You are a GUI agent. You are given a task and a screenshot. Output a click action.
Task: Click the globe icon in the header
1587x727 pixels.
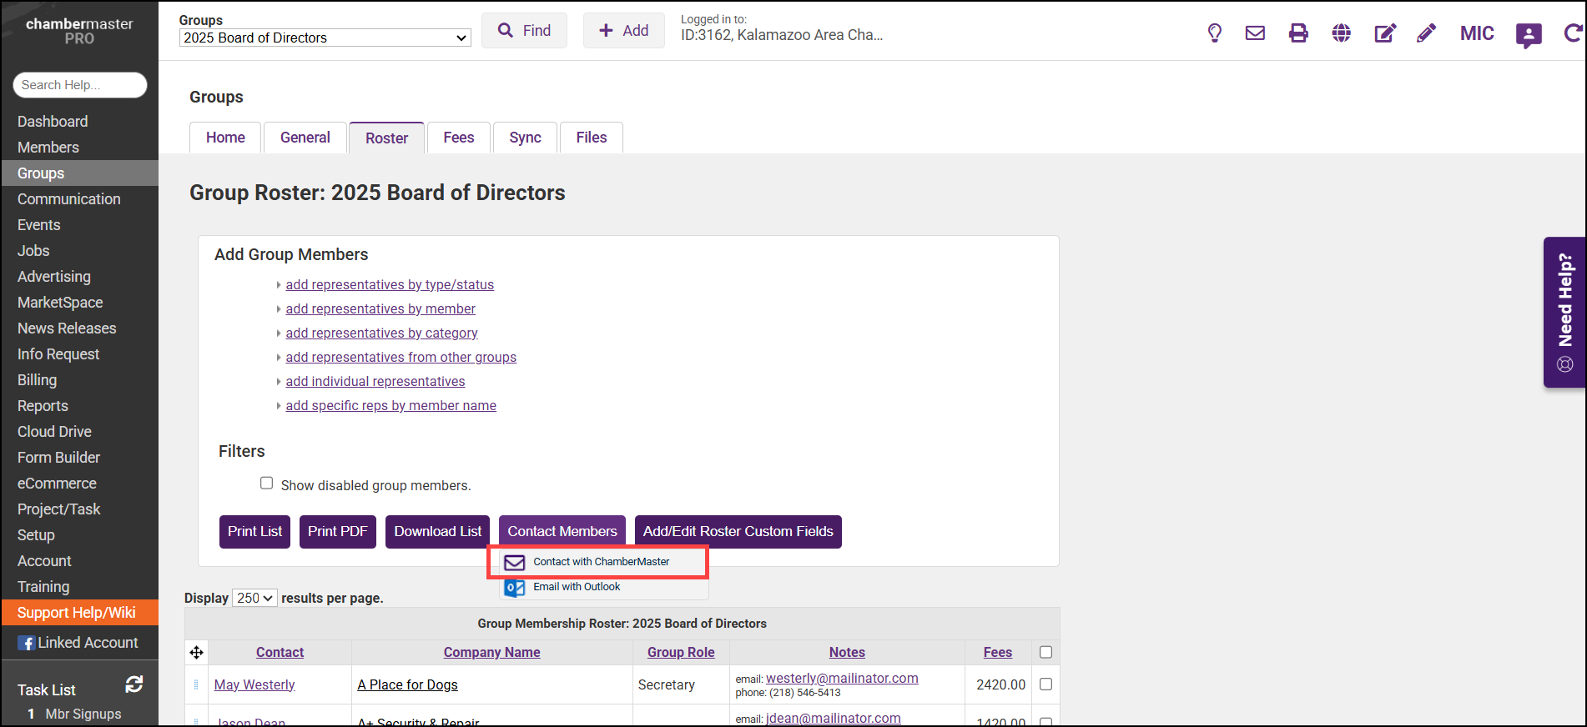click(1341, 33)
